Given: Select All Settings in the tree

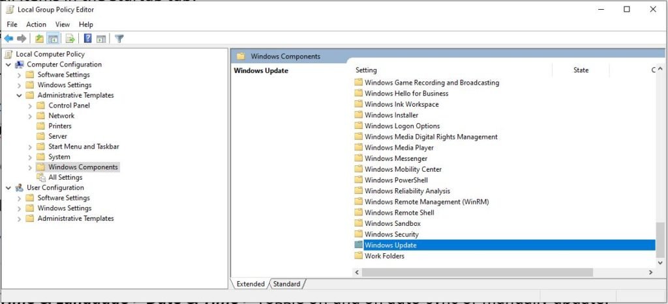Looking at the screenshot, I should (x=65, y=177).
